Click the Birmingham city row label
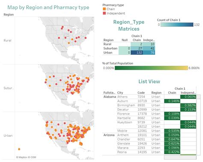 click(x=126, y=105)
